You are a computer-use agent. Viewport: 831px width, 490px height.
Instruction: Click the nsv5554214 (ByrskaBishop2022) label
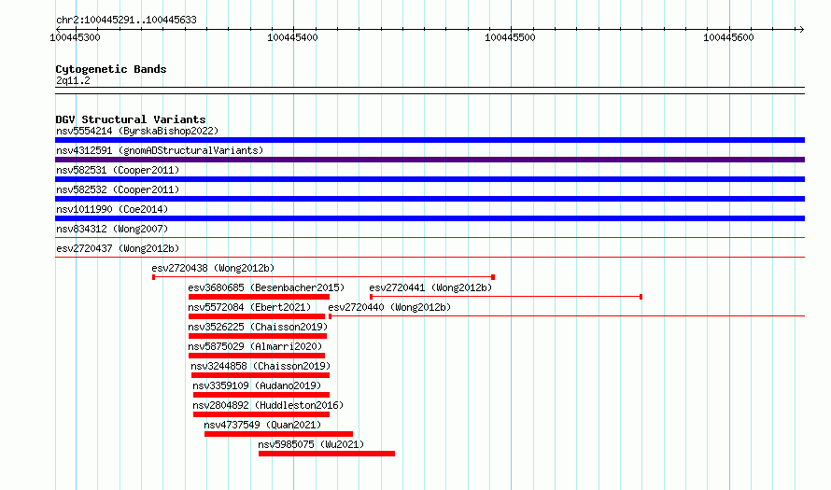pyautogui.click(x=137, y=131)
